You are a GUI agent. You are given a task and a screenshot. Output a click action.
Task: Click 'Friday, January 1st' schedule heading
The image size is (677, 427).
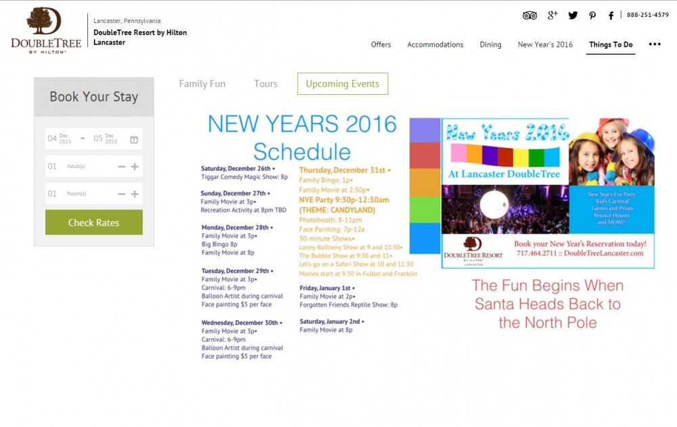tap(327, 288)
